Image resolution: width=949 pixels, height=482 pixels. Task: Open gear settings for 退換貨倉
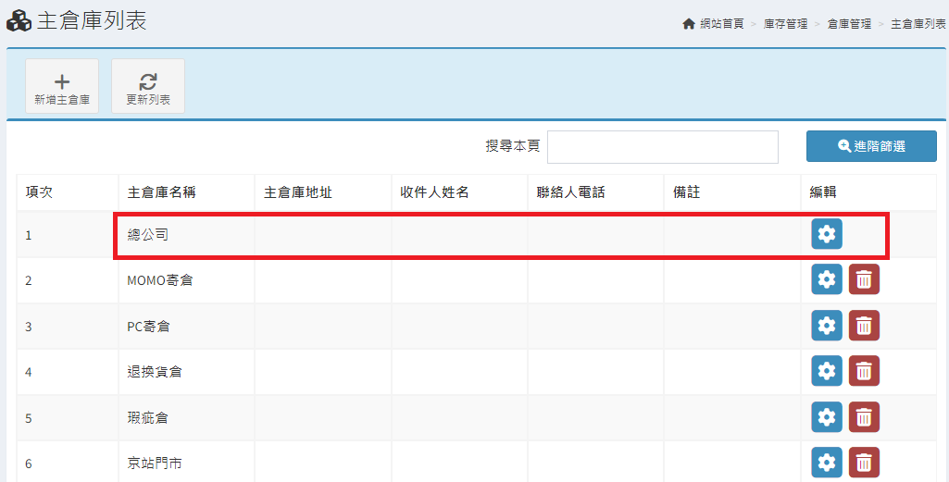coord(827,371)
